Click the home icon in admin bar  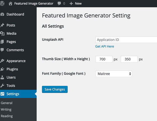point(10,4)
